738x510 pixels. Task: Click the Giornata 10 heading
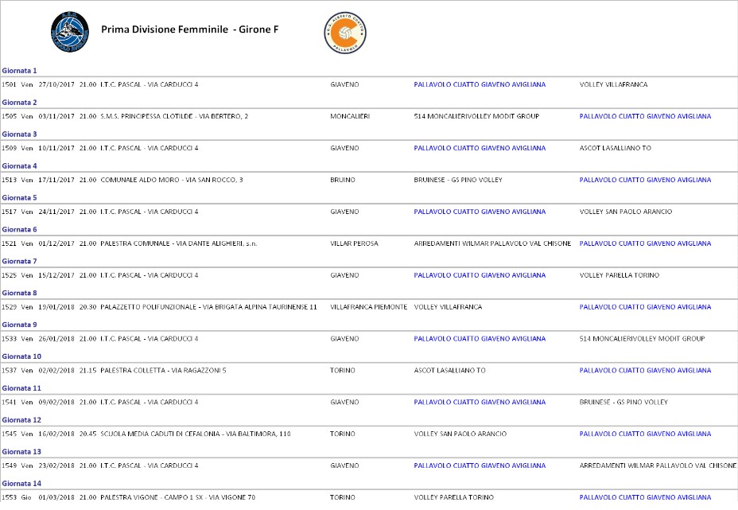(21, 356)
